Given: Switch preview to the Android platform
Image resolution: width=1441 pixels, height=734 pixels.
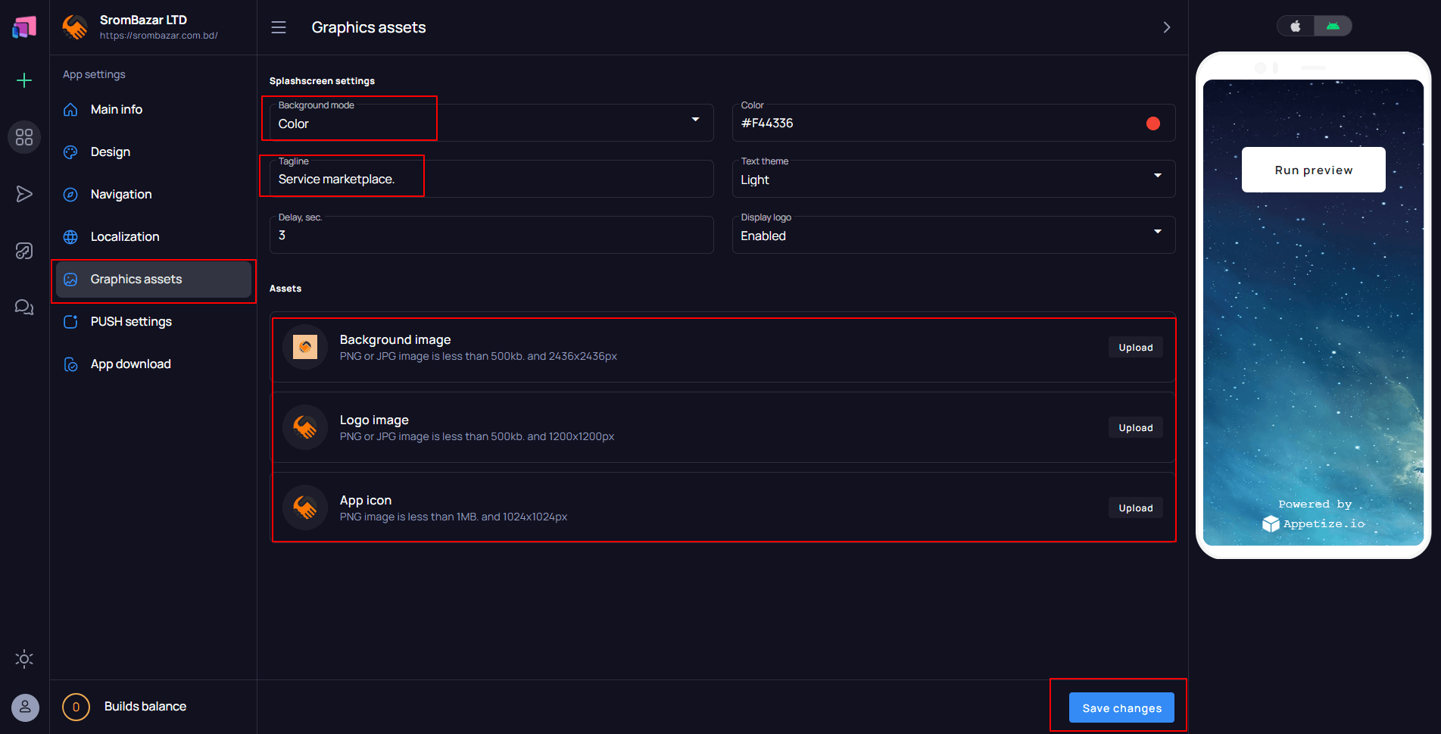Looking at the screenshot, I should [x=1333, y=26].
